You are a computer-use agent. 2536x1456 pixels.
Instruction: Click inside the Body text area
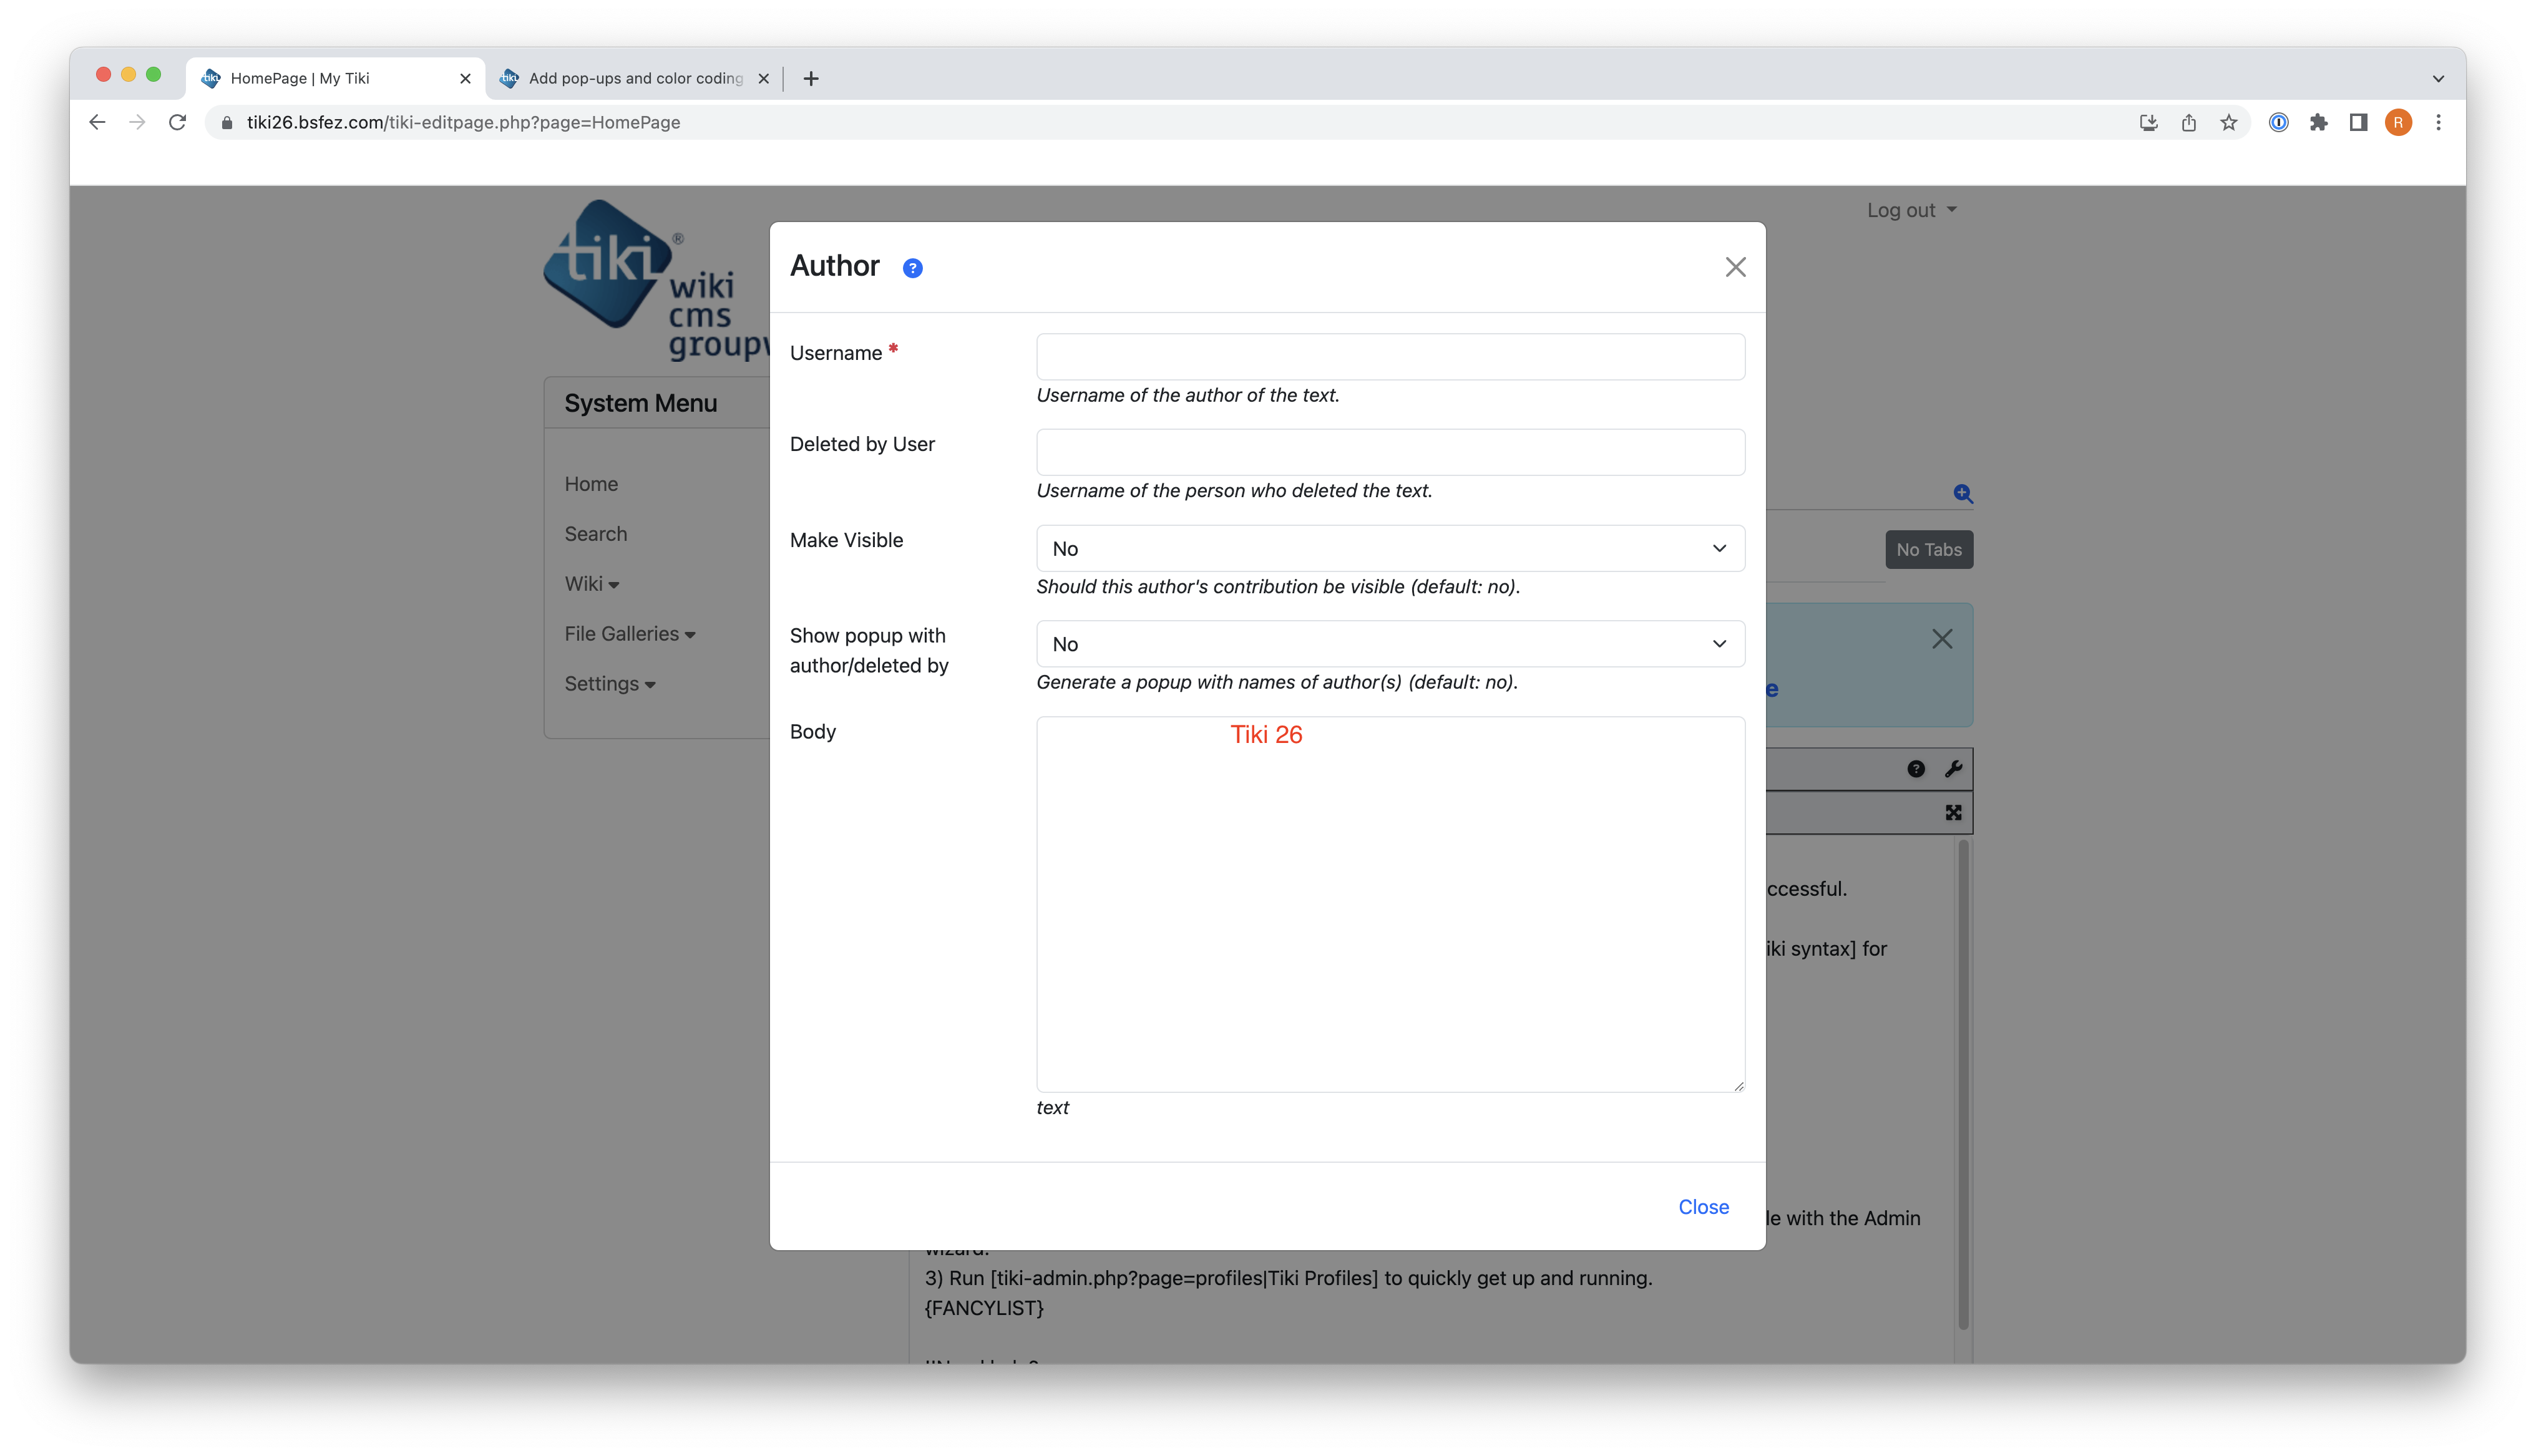pos(1390,904)
